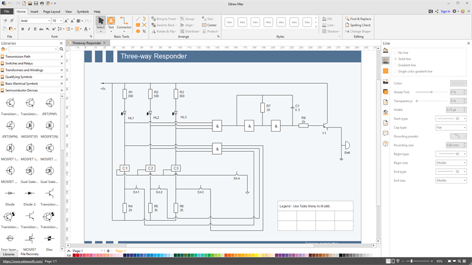The height and width of the screenshot is (265, 472).
Task: Open the Help ribbon tab
Action: click(x=97, y=12)
